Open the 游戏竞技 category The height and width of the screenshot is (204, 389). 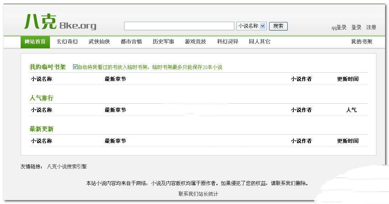coord(195,42)
